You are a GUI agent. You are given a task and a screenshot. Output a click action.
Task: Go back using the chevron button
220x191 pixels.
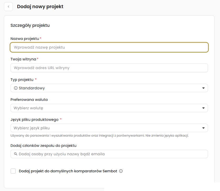(x=8, y=7)
